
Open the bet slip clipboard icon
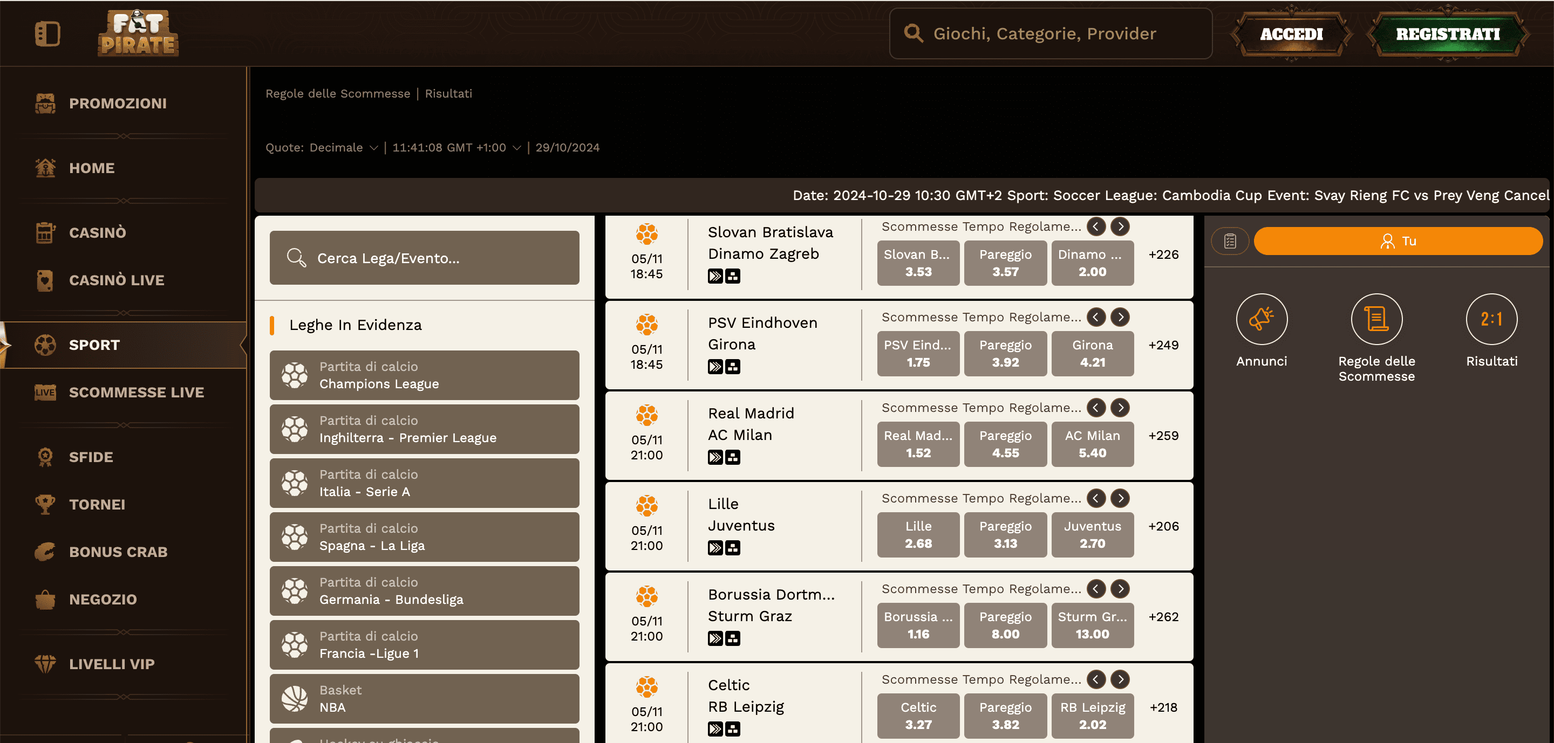tap(1230, 240)
